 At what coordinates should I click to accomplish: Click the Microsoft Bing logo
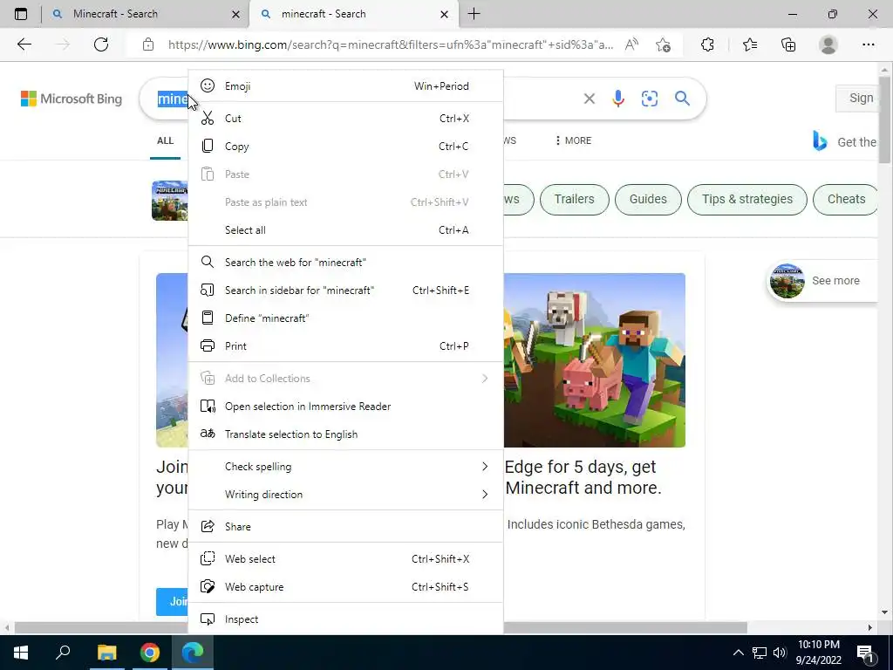tap(72, 99)
